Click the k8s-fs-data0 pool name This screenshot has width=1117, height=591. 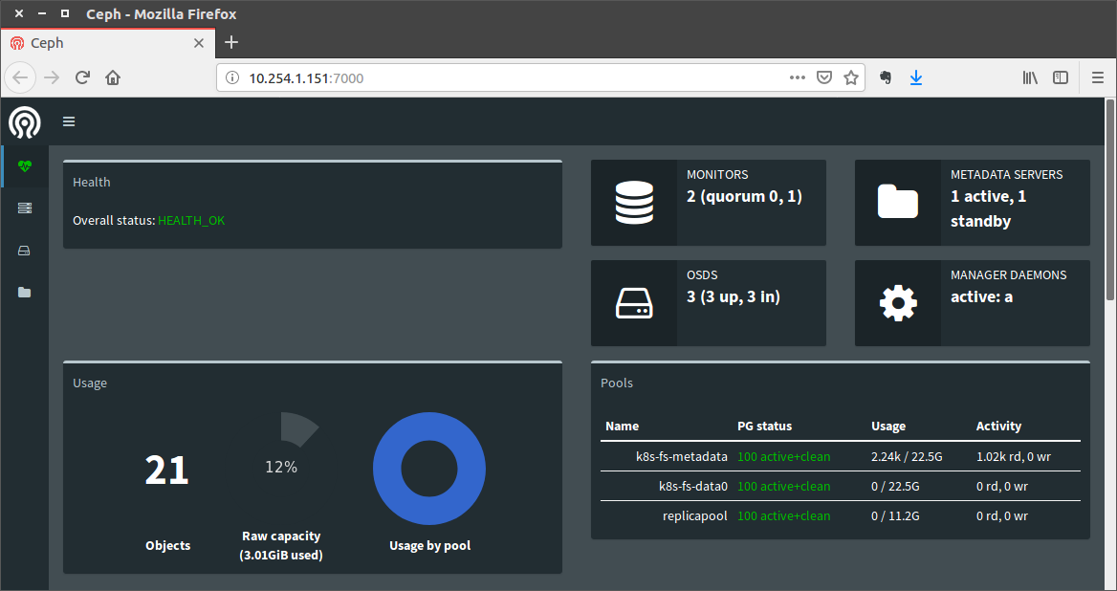693,487
